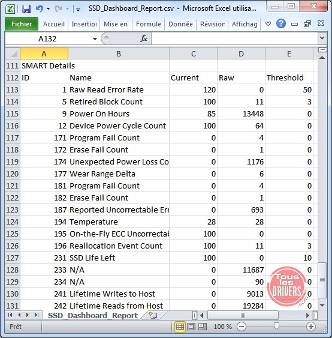Click the vertical scrollbar up arrow

click(322, 58)
